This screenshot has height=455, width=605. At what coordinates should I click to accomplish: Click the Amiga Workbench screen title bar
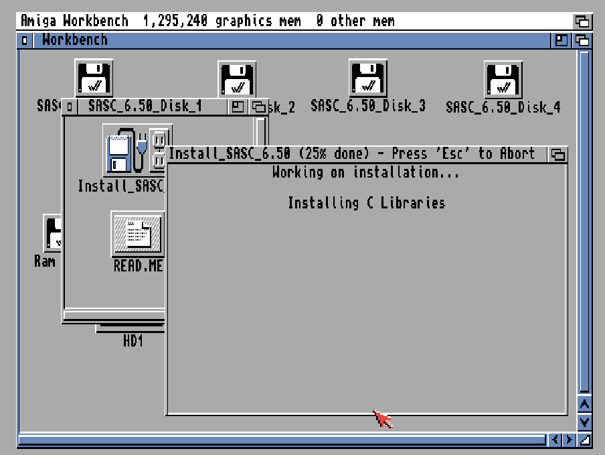[294, 21]
